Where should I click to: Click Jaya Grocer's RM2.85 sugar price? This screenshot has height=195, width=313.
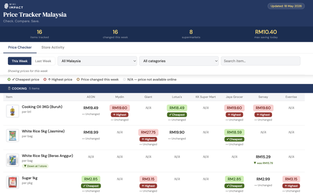[x=234, y=179]
